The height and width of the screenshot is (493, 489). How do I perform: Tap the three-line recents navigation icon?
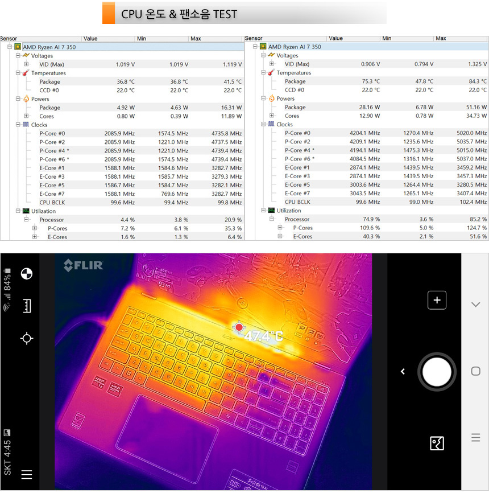[475, 438]
